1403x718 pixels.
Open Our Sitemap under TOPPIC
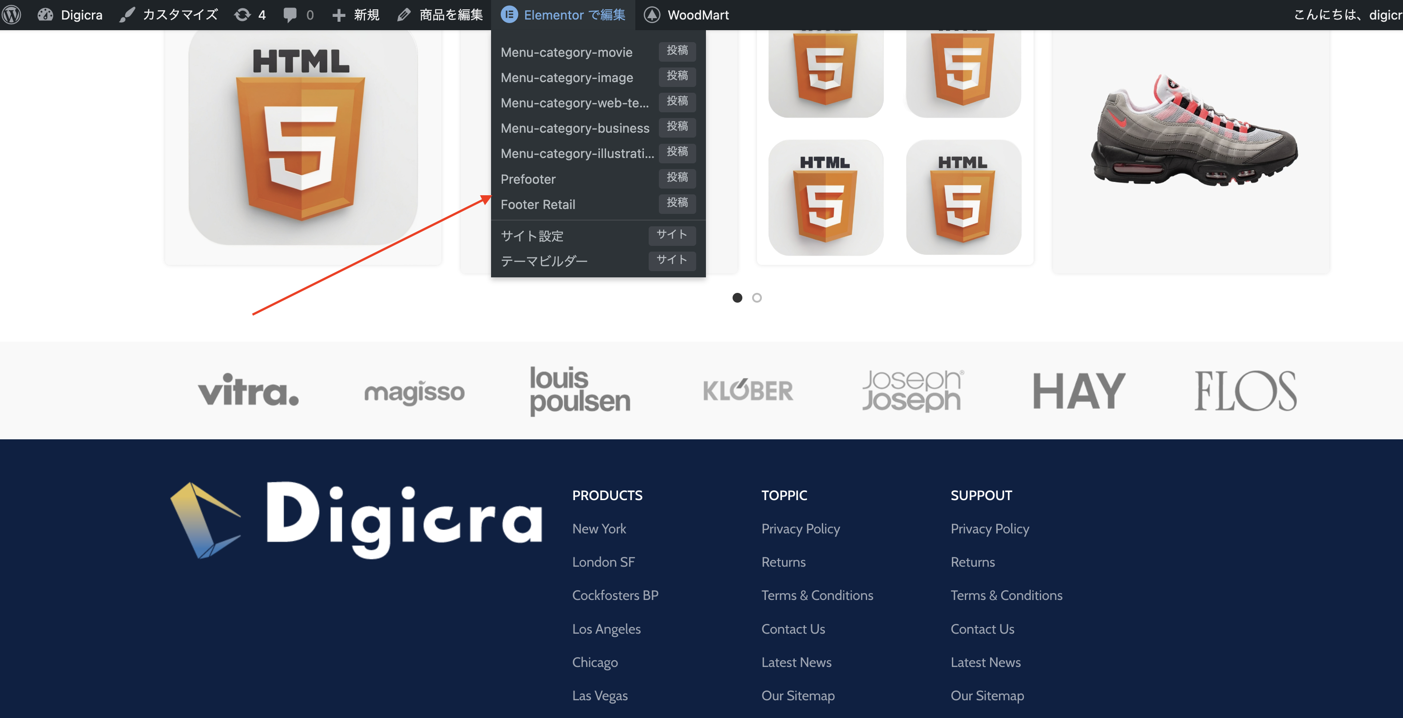tap(798, 696)
